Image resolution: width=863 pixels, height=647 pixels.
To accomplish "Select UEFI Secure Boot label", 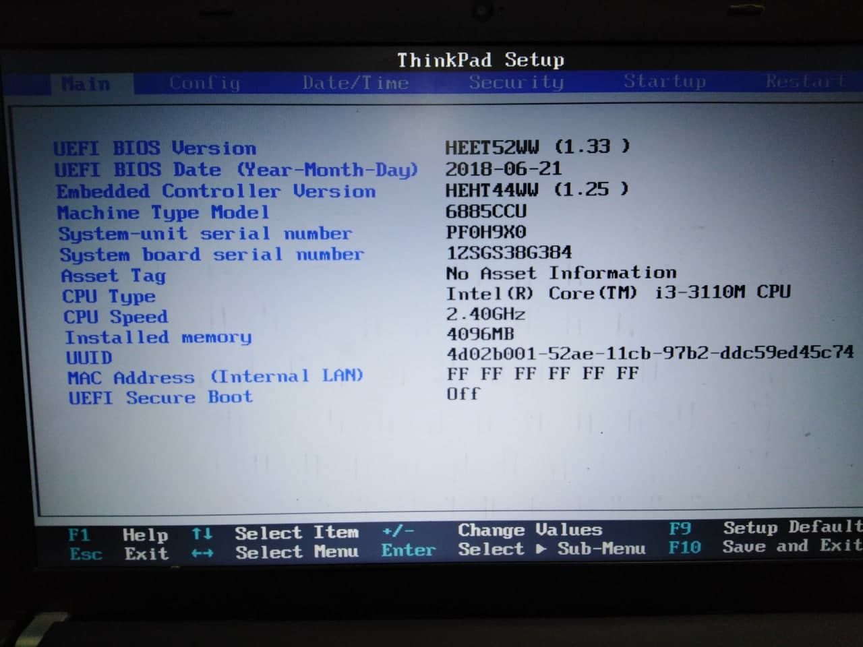I will (160, 397).
